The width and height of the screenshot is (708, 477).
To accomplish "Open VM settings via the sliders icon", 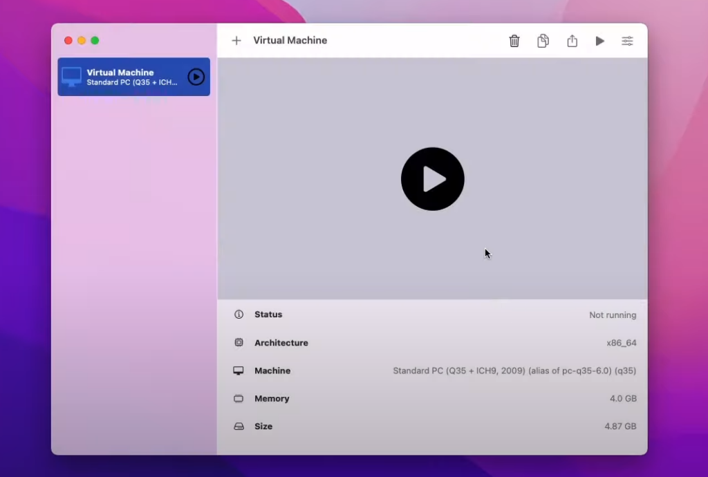I will [x=627, y=41].
